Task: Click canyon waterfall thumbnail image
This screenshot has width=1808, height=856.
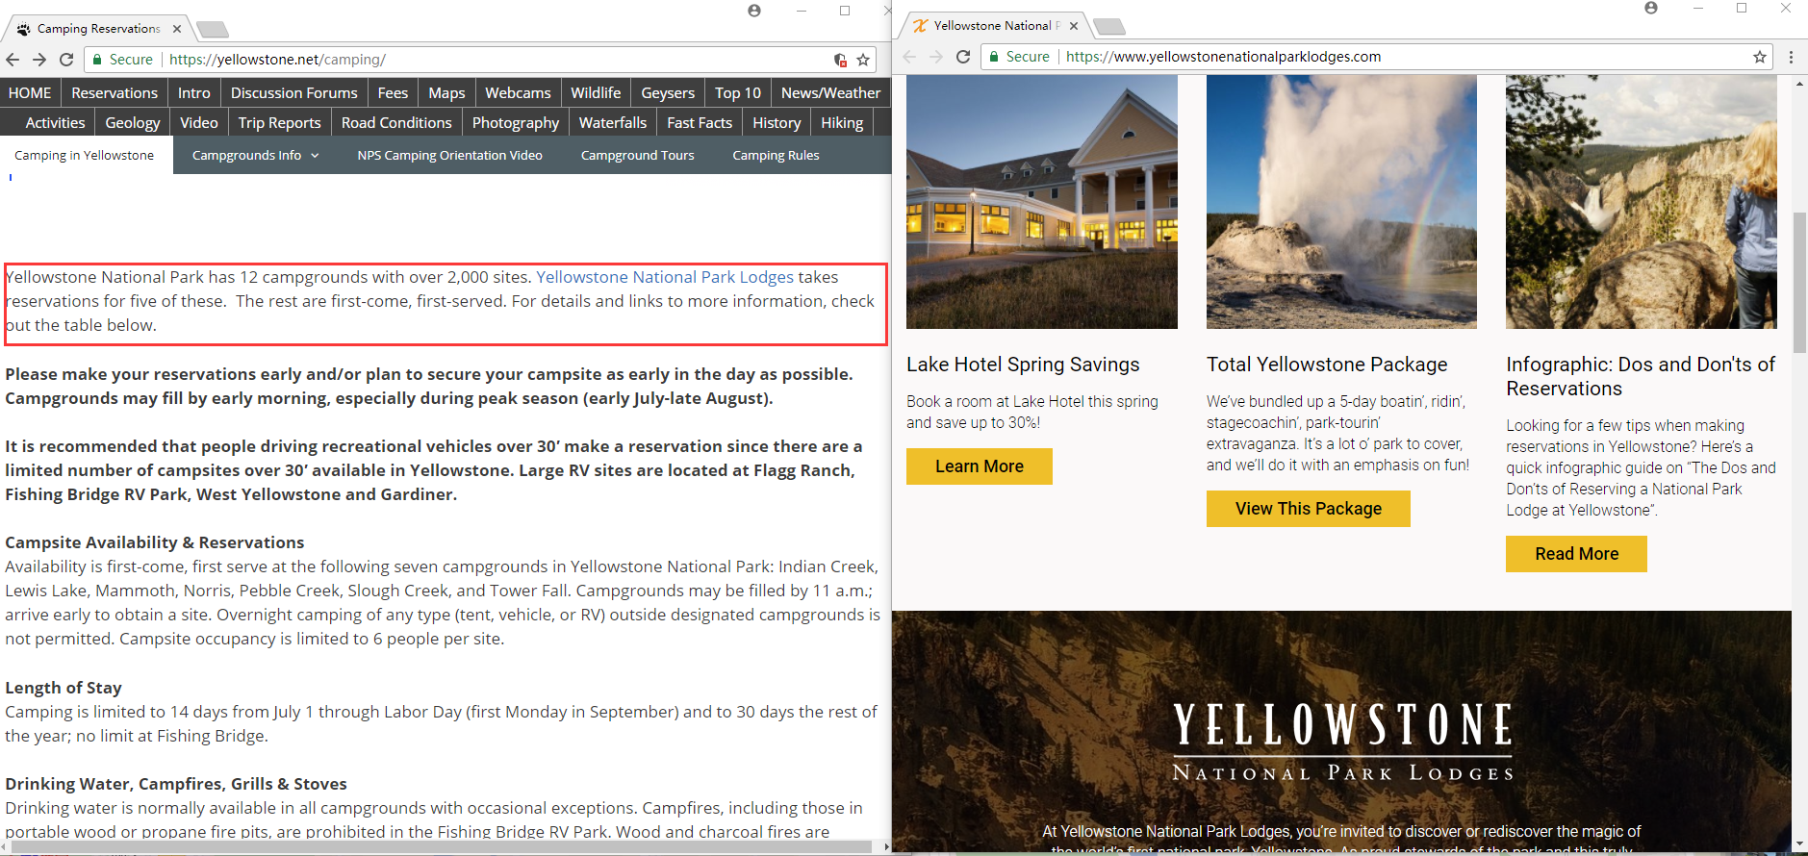Action: coord(1642,202)
